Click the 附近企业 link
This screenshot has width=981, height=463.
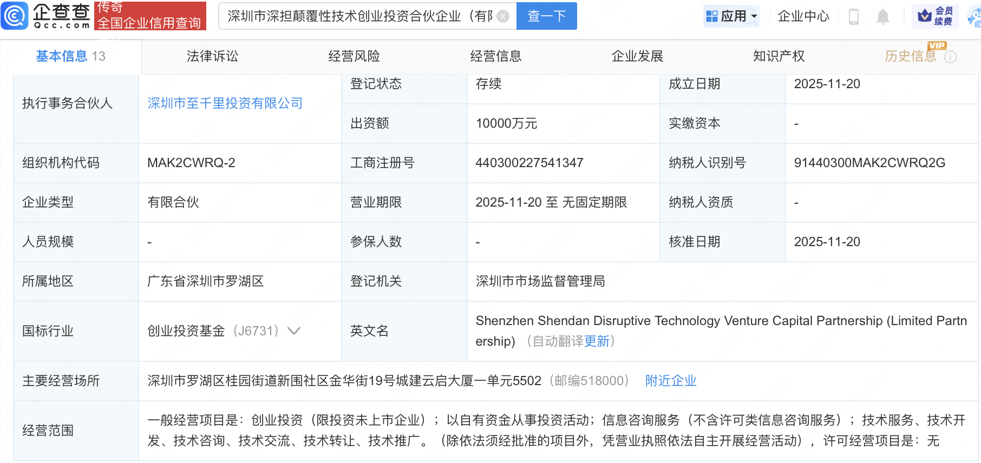[670, 381]
